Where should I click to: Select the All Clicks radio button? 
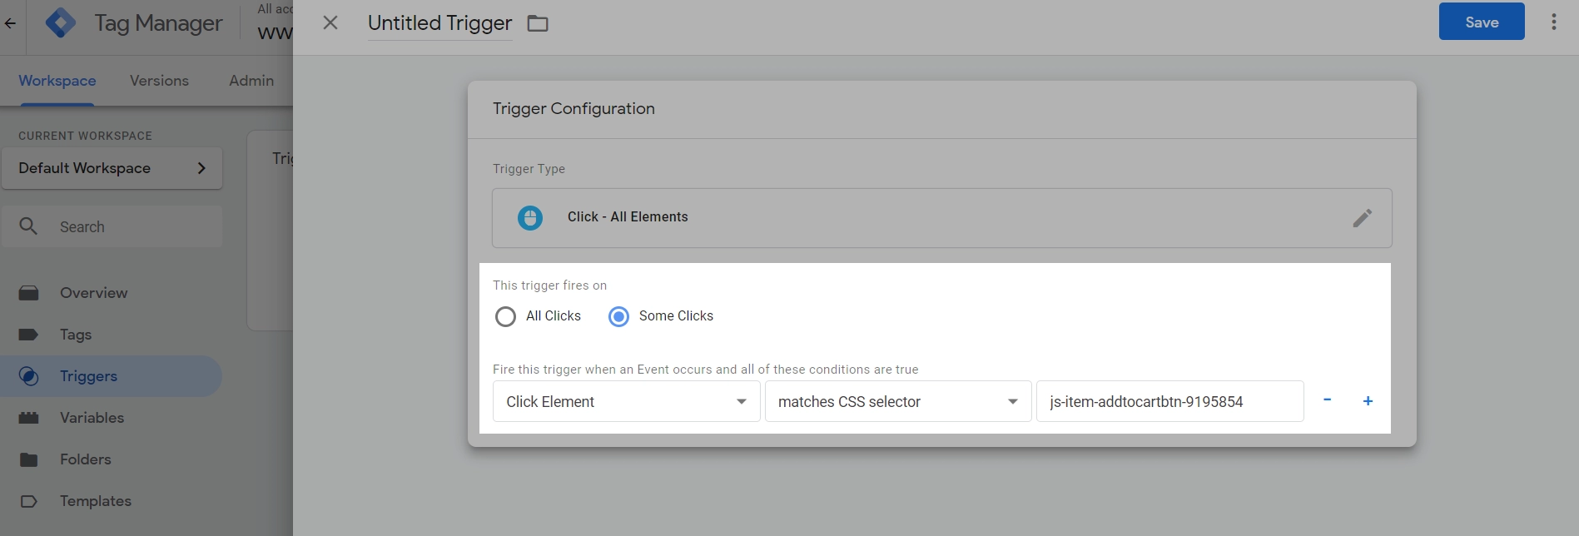505,316
